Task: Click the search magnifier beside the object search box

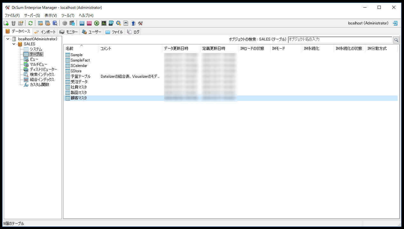Action: click(396, 40)
